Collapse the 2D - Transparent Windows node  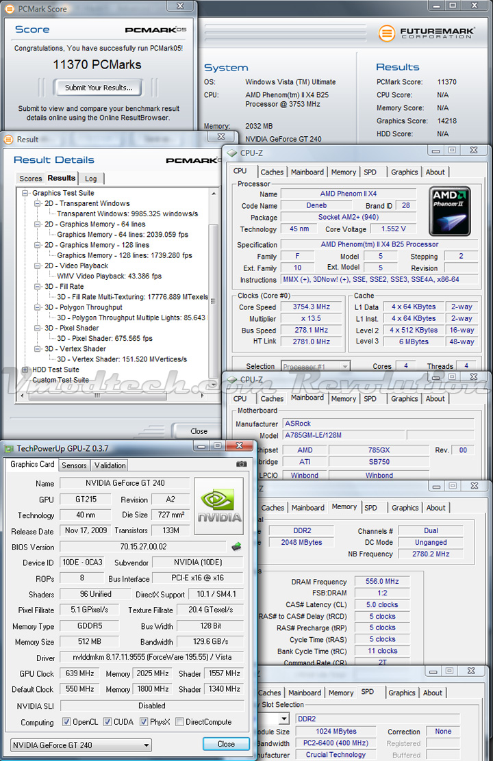pyautogui.click(x=38, y=203)
